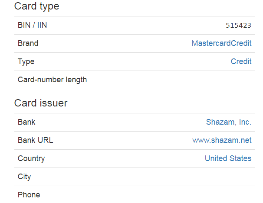Open the MastercardCredit brand link
This screenshot has height=203, width=263.
pyautogui.click(x=221, y=43)
